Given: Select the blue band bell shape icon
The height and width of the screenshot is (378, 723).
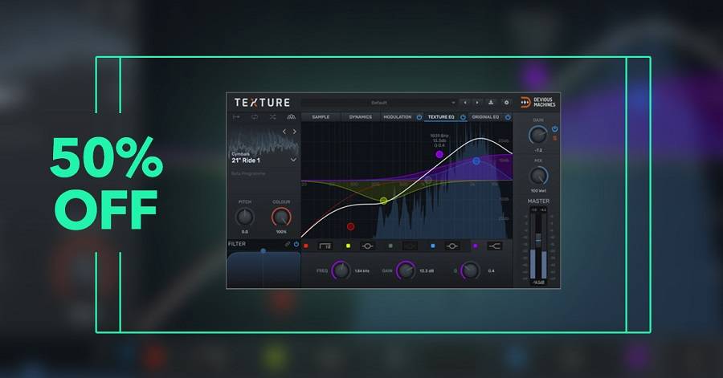Looking at the screenshot, I should tap(451, 246).
